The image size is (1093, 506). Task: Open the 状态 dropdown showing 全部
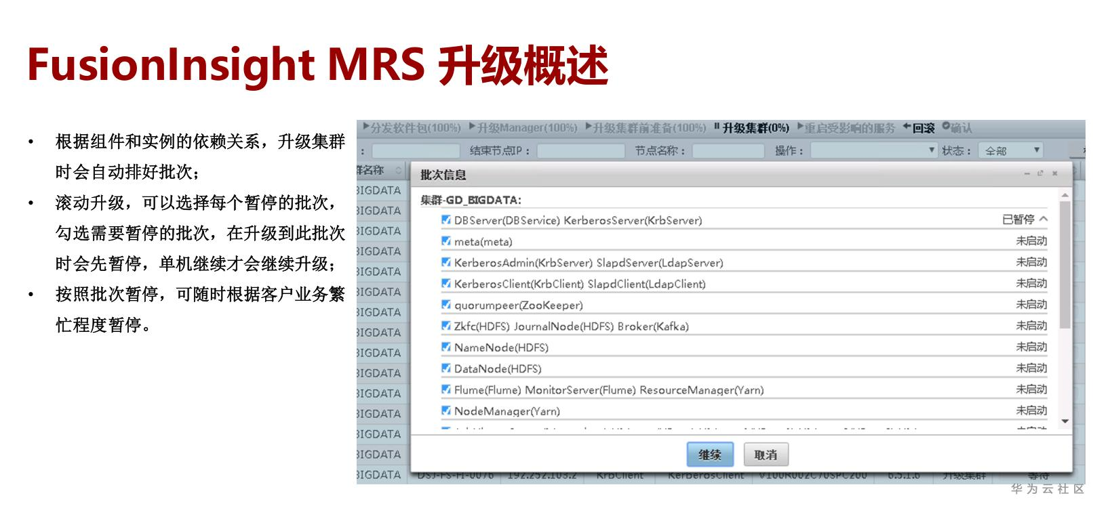(1010, 150)
